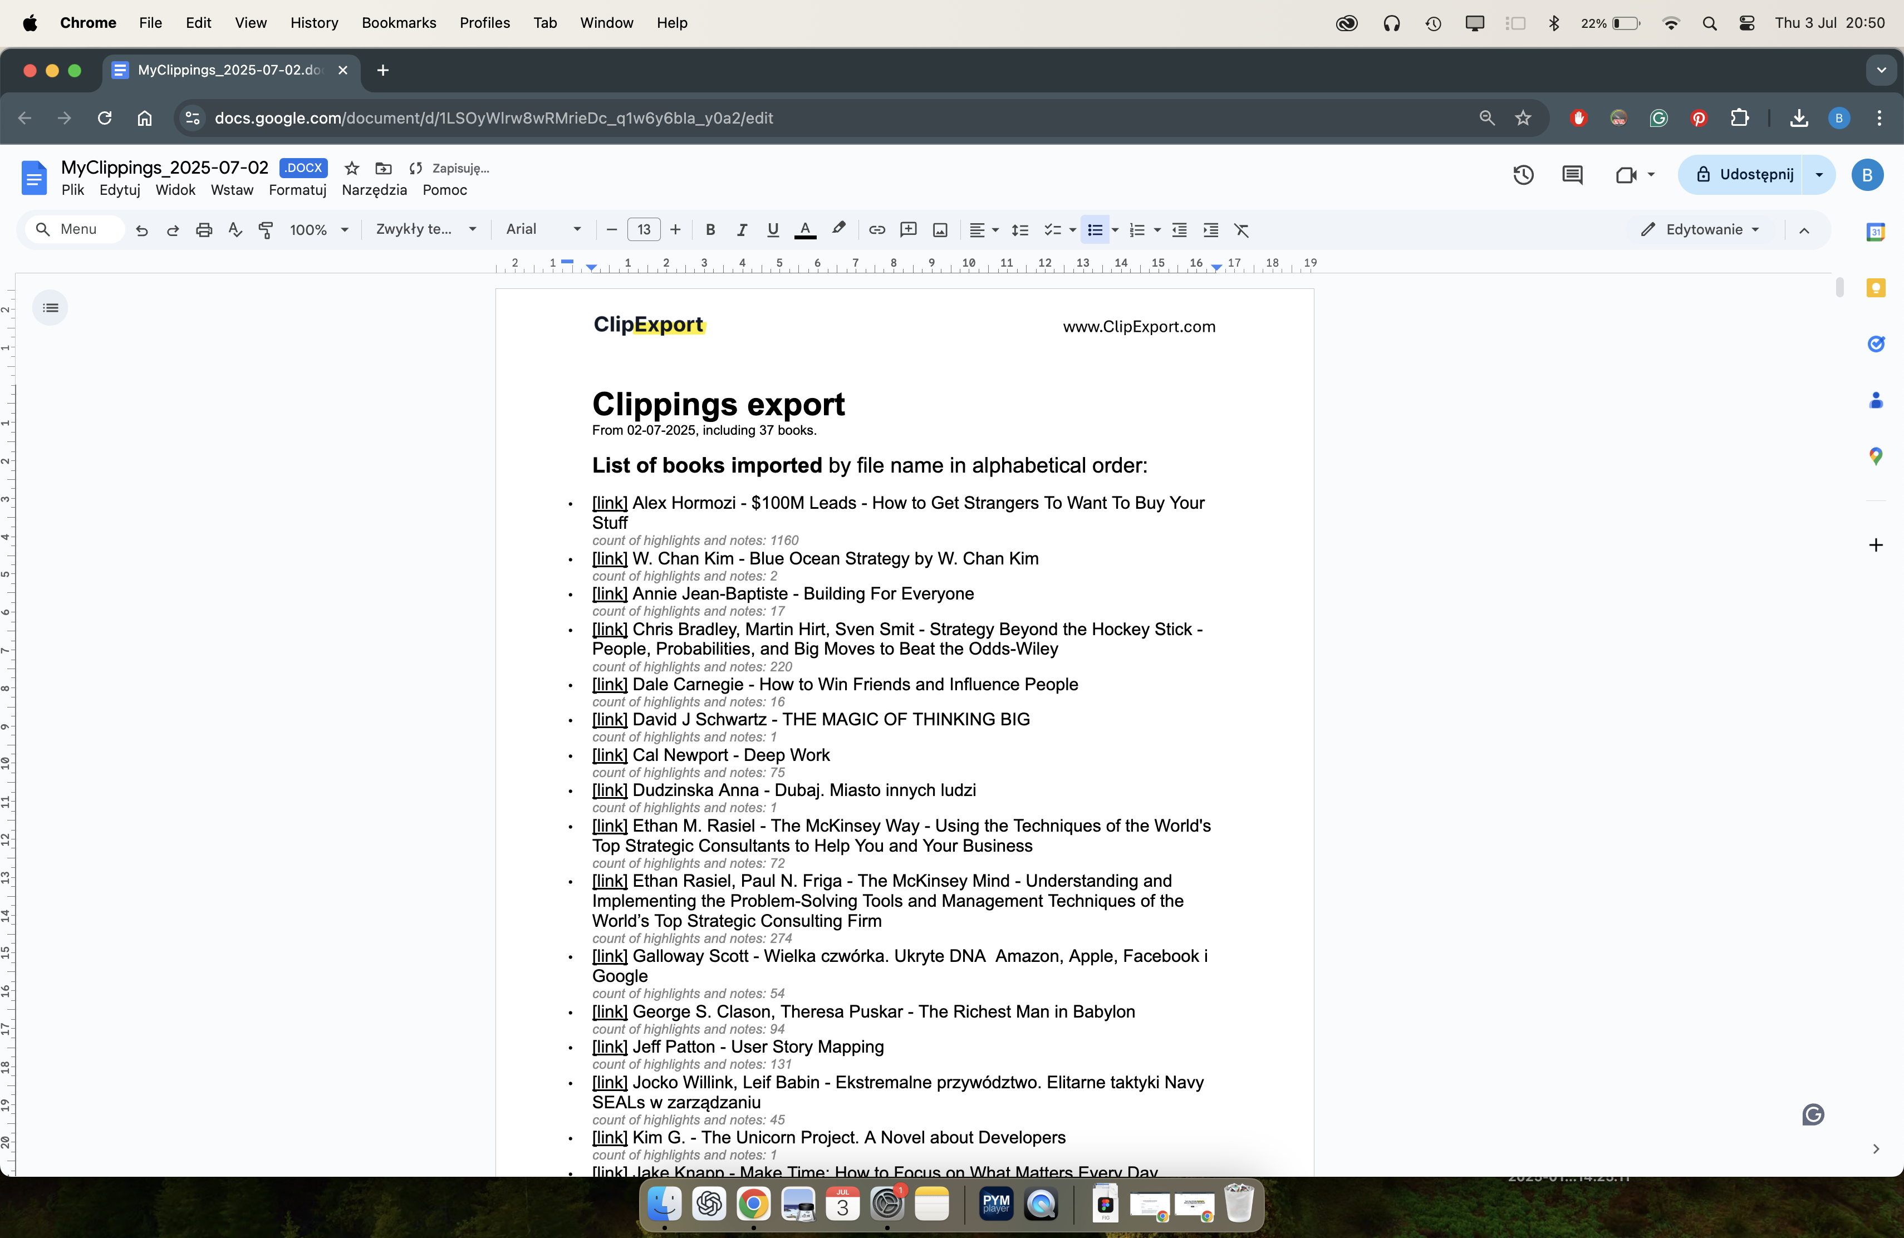Run spelling and grammar check icon
Image resolution: width=1904 pixels, height=1238 pixels.
pos(235,230)
